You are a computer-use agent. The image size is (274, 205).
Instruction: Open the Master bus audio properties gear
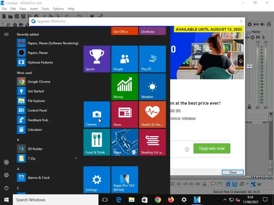tap(250, 24)
